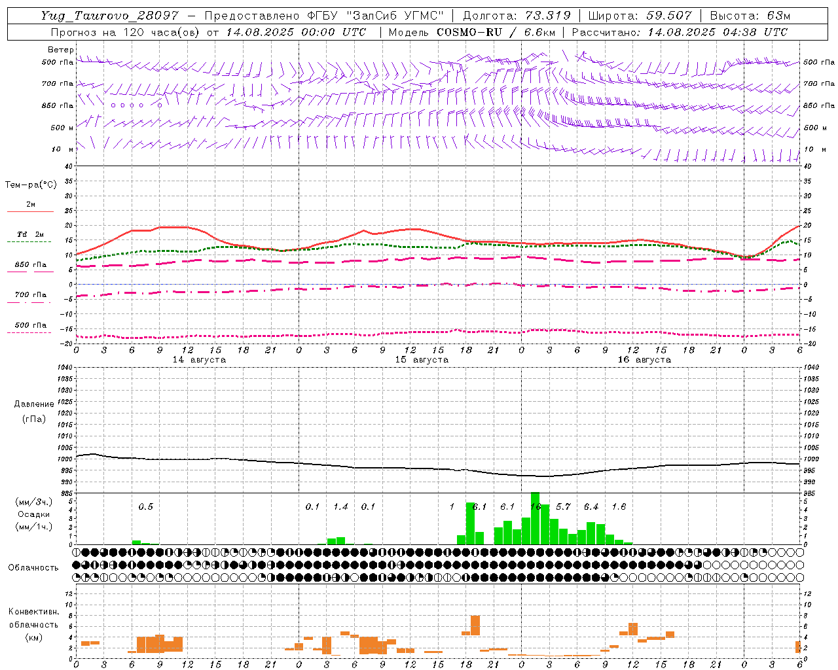This screenshot has width=838, height=670.
Task: Click the Конвективн. облачность panel label
Action: [33, 618]
